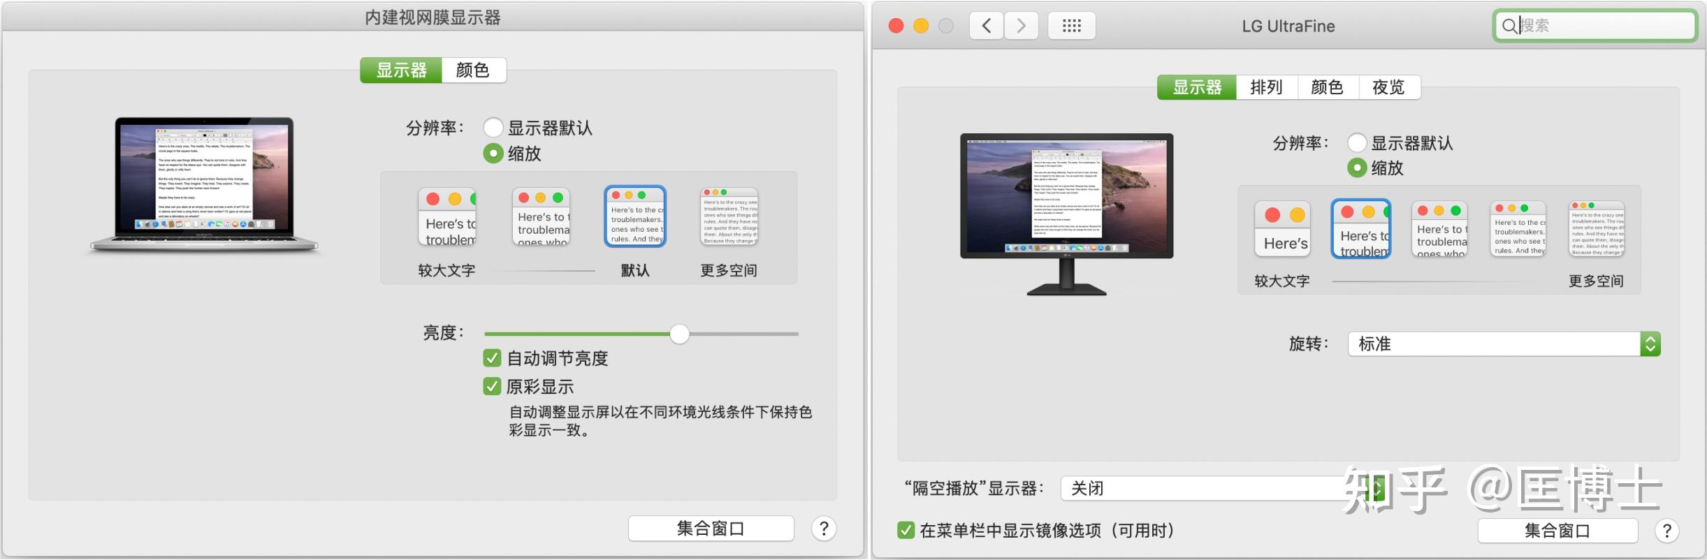The height and width of the screenshot is (560, 1707).
Task: Select 缩放 resolution in LG UltraFine window
Action: (1357, 168)
